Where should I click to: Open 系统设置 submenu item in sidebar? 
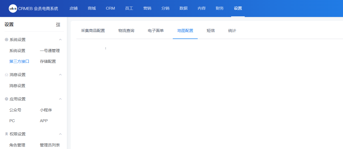tap(17, 51)
